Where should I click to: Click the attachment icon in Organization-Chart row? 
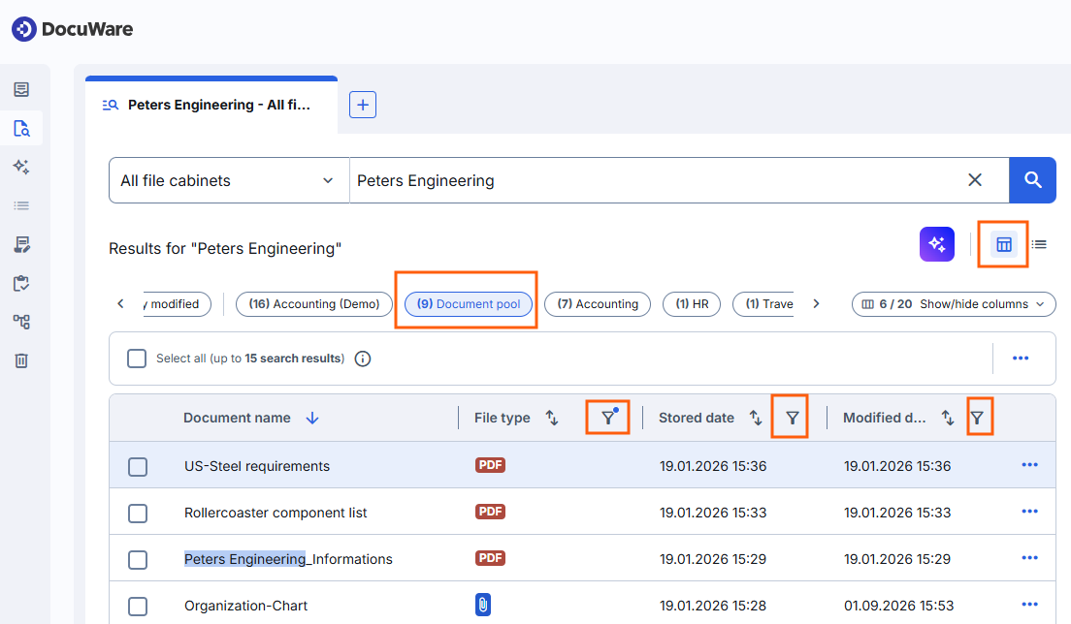(483, 605)
